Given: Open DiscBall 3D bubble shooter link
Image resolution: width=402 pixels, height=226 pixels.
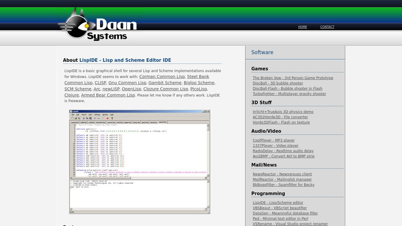Looking at the screenshot, I should click(x=278, y=83).
